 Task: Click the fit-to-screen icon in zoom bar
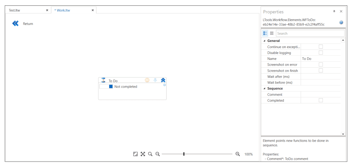(x=135, y=154)
